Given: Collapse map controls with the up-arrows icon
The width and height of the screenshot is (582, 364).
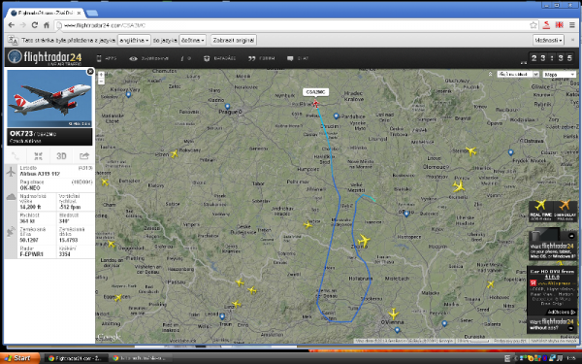Looking at the screenshot, I should pyautogui.click(x=490, y=75).
